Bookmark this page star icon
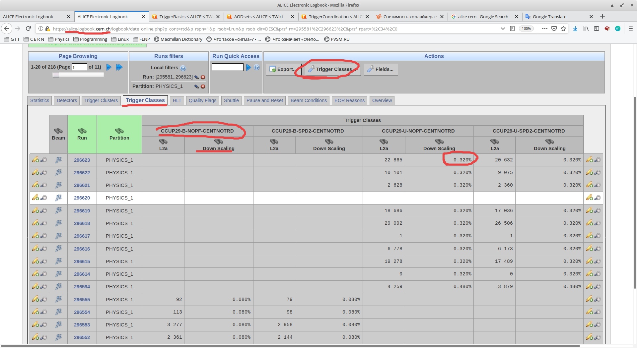The width and height of the screenshot is (637, 348). pos(563,29)
